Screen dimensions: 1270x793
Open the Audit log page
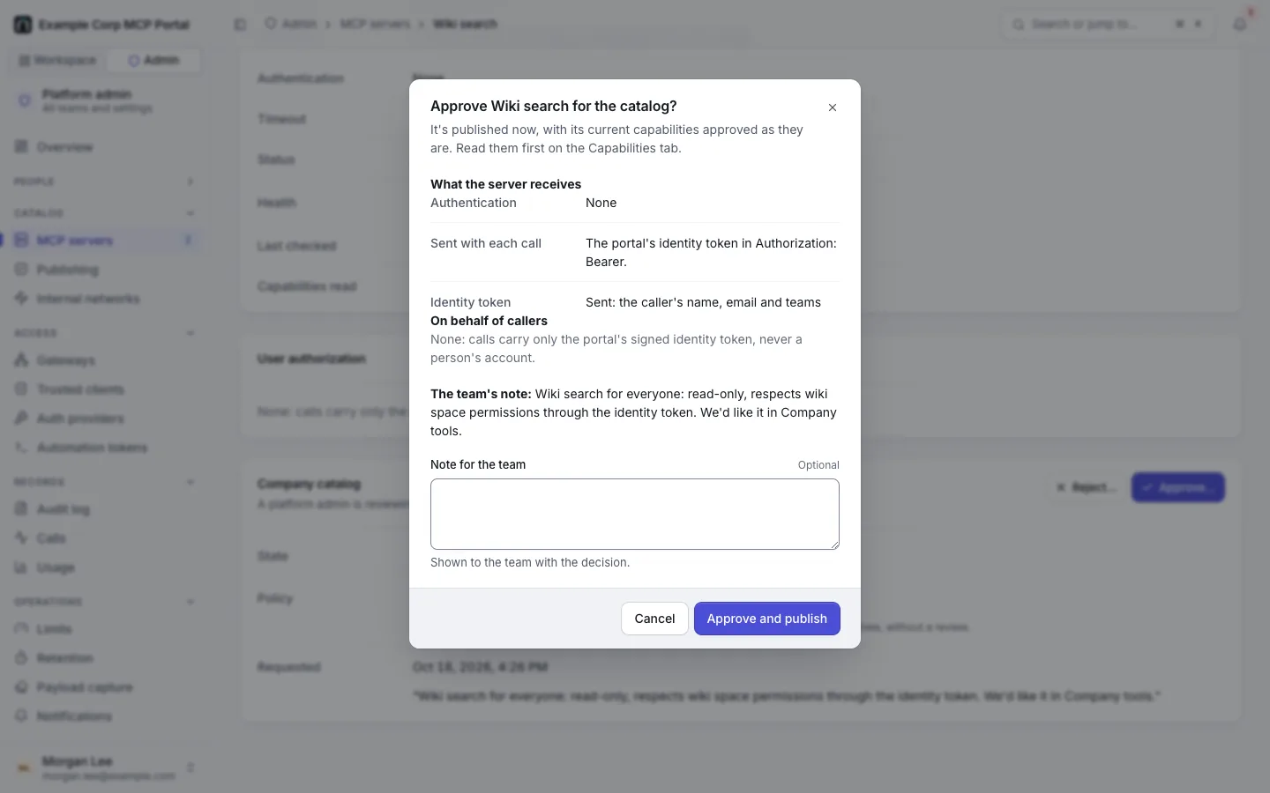tap(106, 509)
